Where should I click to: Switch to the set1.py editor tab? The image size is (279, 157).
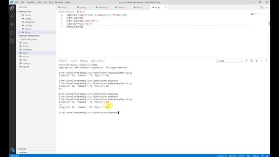pyautogui.click(x=139, y=7)
